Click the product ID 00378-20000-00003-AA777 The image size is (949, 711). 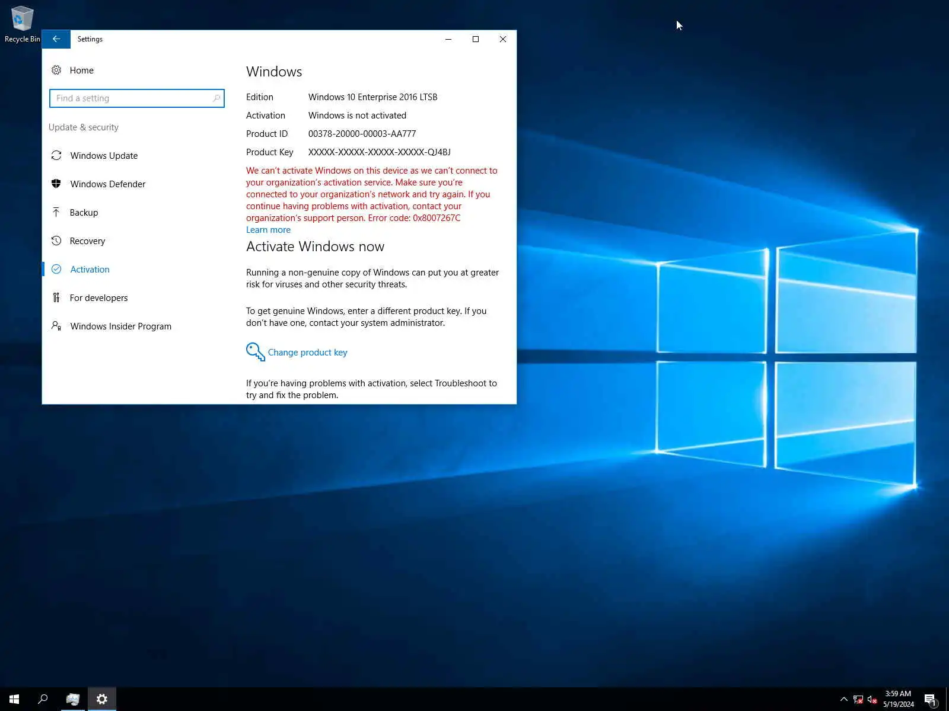click(x=362, y=134)
